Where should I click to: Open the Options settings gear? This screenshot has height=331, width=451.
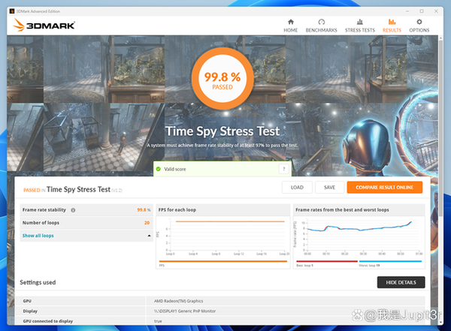(x=419, y=26)
